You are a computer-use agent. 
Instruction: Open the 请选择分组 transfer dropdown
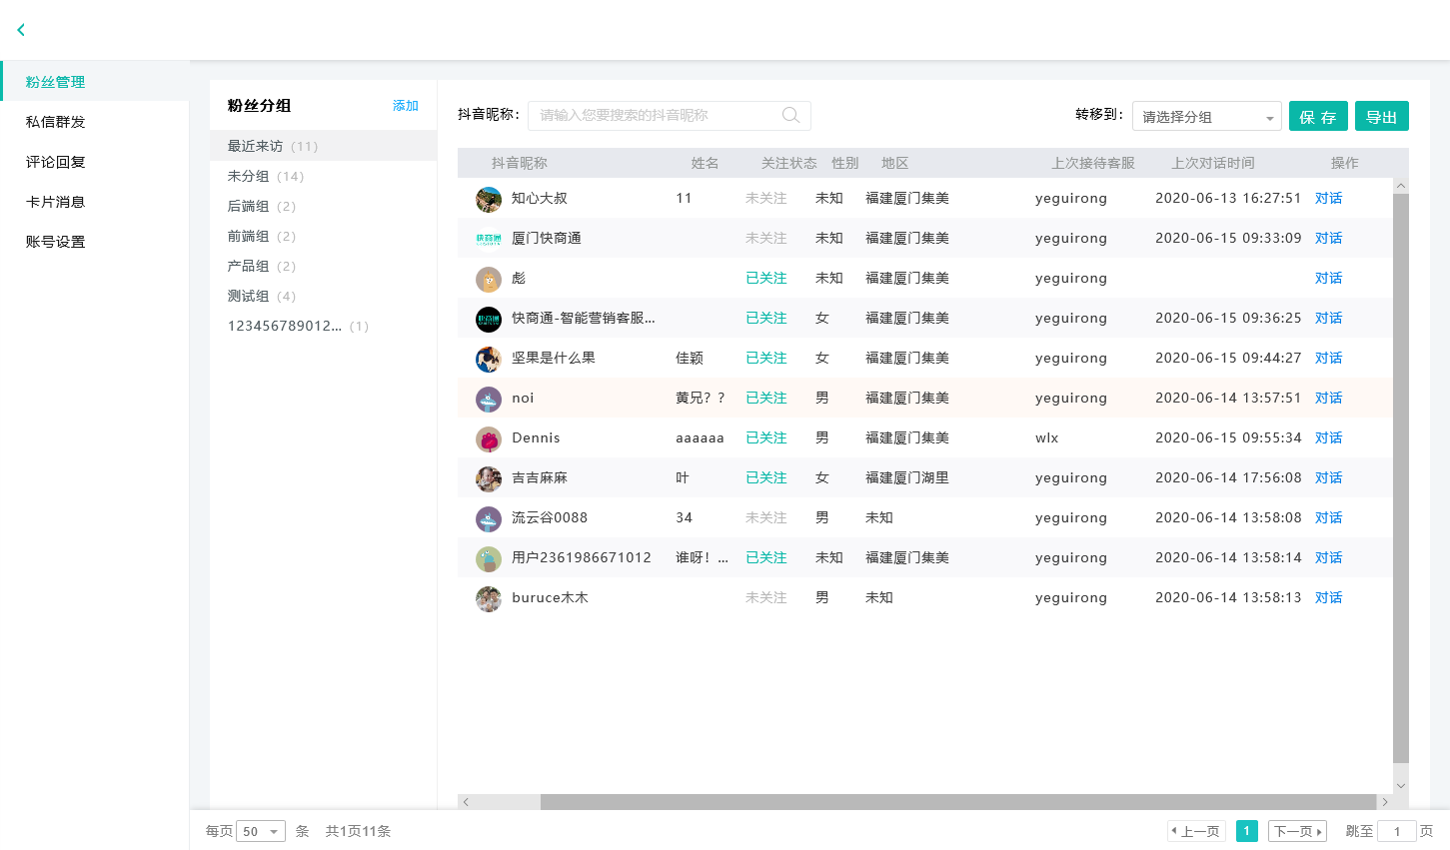pos(1206,117)
